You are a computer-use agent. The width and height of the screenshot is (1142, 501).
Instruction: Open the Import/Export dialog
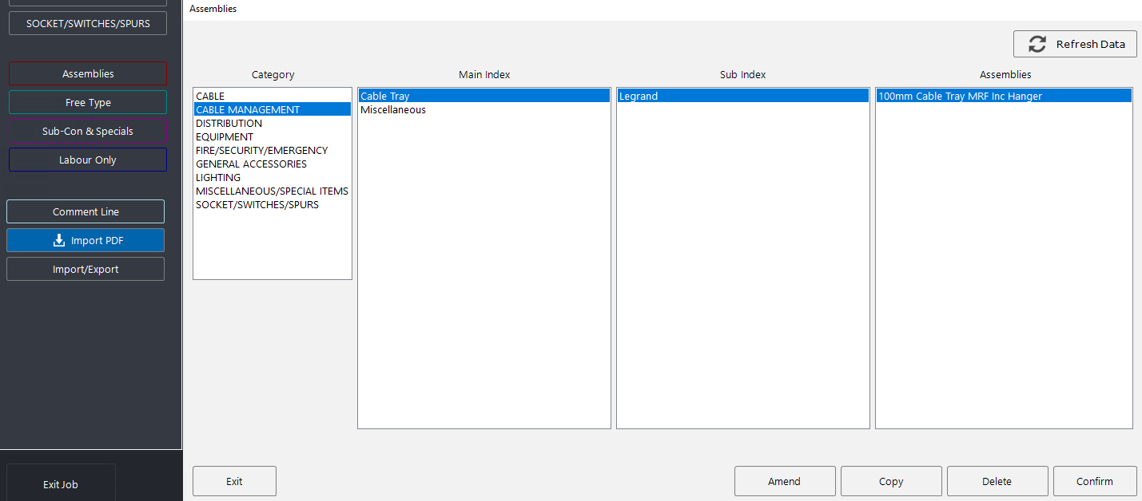coord(85,269)
